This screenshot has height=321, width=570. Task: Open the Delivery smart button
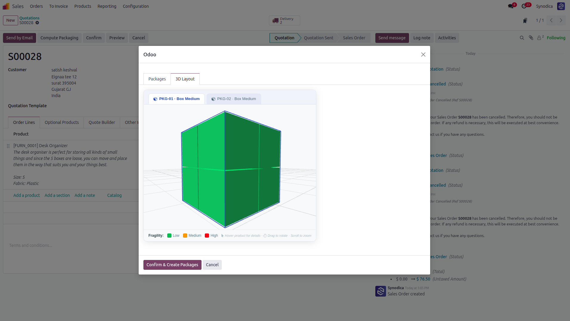click(x=284, y=21)
